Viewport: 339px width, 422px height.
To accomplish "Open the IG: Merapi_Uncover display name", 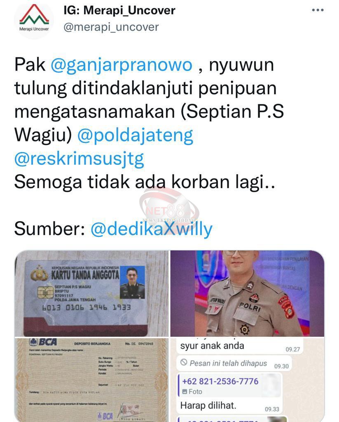I will point(119,10).
